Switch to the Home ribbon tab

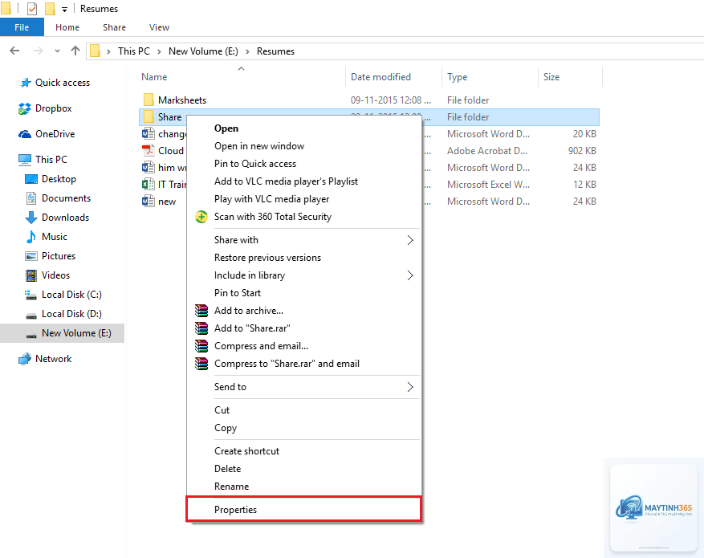tap(67, 27)
